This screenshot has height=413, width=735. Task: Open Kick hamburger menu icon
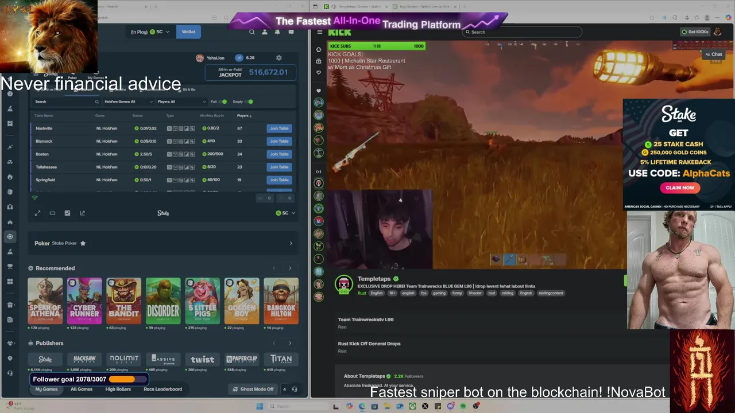click(x=319, y=32)
